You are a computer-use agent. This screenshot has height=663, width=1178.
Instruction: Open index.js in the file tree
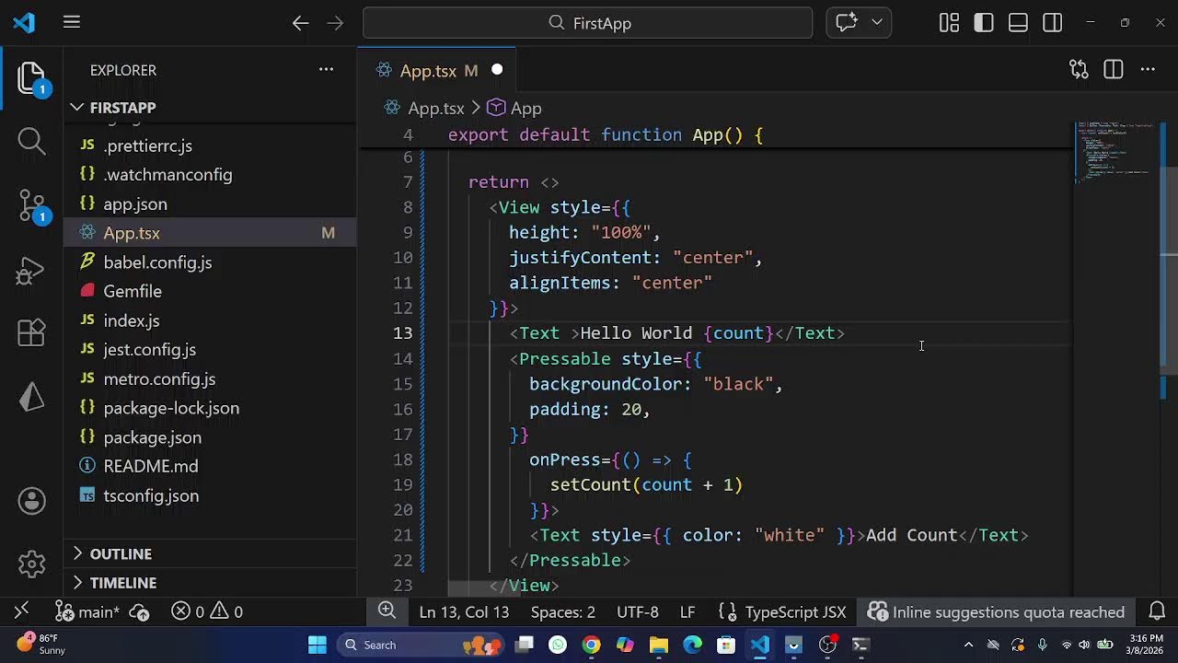pyautogui.click(x=210, y=320)
